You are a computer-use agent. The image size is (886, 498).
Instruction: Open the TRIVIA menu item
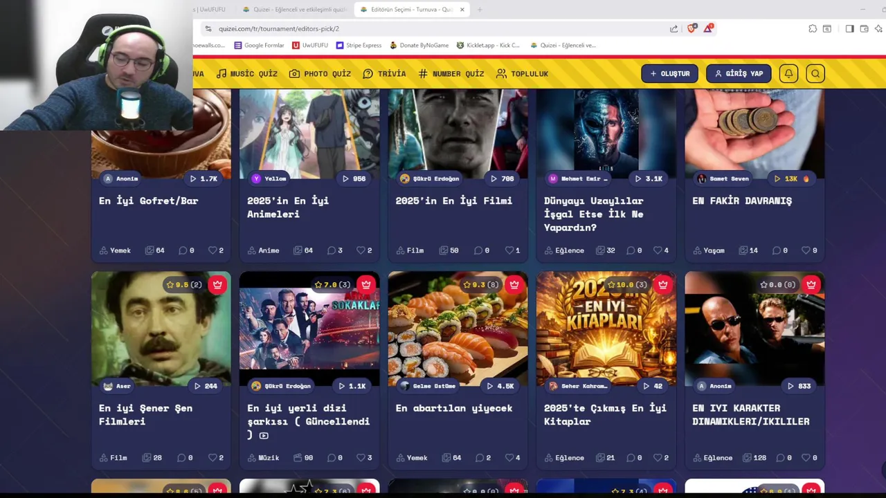point(384,73)
